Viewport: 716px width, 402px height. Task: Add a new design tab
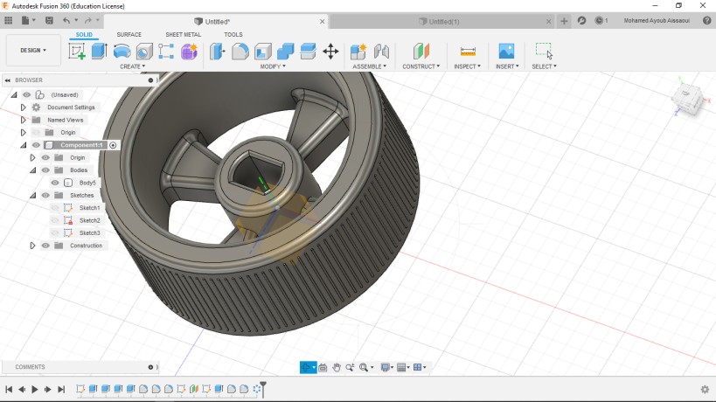[x=564, y=21]
